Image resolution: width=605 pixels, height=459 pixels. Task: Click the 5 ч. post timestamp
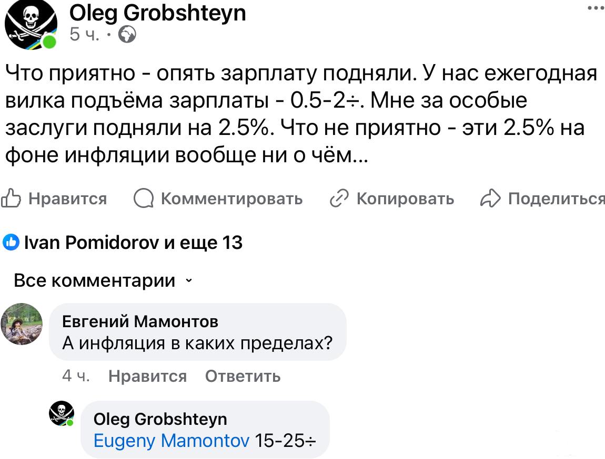[x=85, y=35]
